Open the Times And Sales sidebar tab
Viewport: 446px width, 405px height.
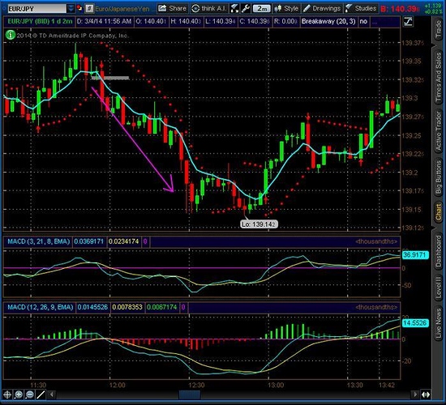pos(439,77)
